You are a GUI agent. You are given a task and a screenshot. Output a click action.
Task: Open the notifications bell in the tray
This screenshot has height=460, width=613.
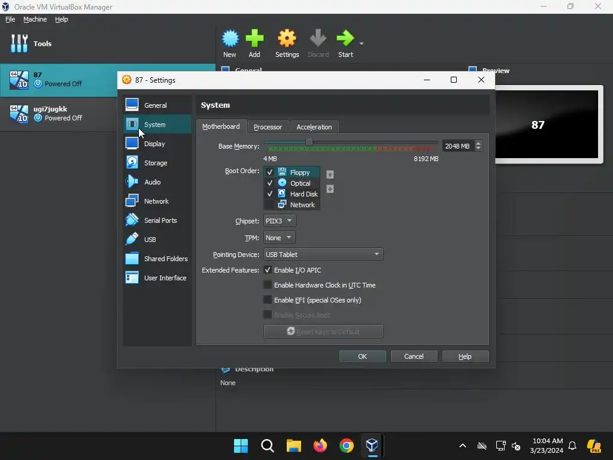[x=572, y=446]
